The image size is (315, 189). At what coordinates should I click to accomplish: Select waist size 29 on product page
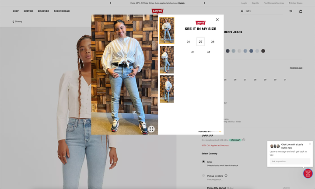point(265,80)
